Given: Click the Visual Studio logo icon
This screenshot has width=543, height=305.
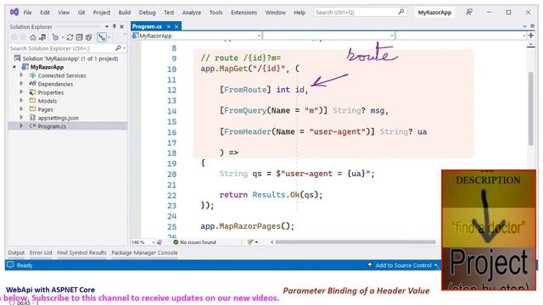Looking at the screenshot, I should click(14, 12).
